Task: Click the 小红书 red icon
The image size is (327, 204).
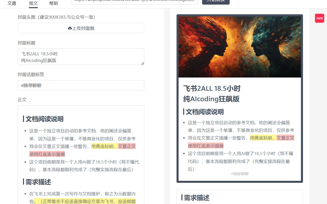Action: pyautogui.click(x=319, y=18)
